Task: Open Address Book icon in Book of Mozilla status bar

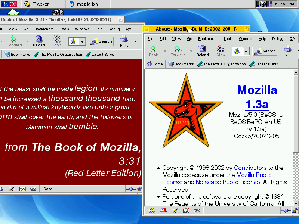Action: click(x=22, y=189)
